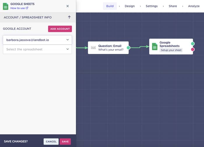Click the Google Sheets logo in panel header

(x=6, y=6)
